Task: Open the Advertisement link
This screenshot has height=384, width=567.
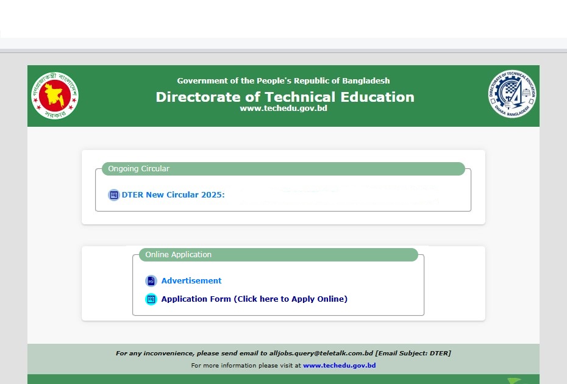Action: pyautogui.click(x=191, y=281)
